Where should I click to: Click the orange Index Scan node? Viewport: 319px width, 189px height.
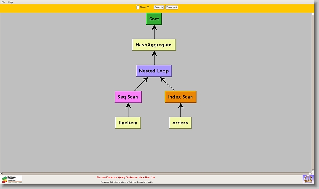coord(180,97)
